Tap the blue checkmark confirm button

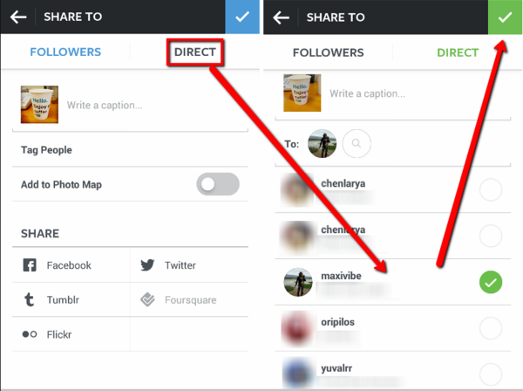click(242, 17)
